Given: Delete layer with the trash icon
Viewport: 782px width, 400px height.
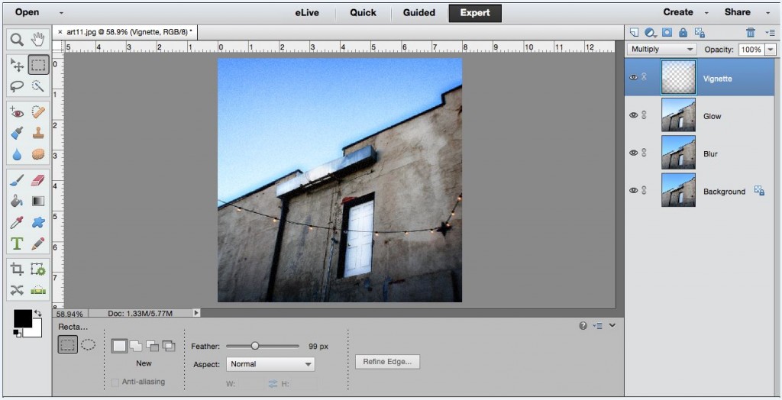Looking at the screenshot, I should click(751, 33).
